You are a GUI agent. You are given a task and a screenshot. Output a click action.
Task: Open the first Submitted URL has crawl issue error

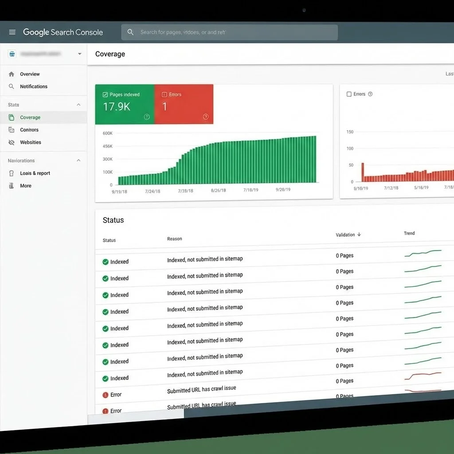[201, 388]
